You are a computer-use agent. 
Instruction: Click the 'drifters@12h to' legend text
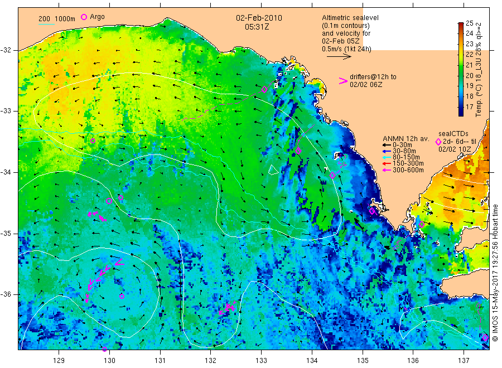click(373, 77)
